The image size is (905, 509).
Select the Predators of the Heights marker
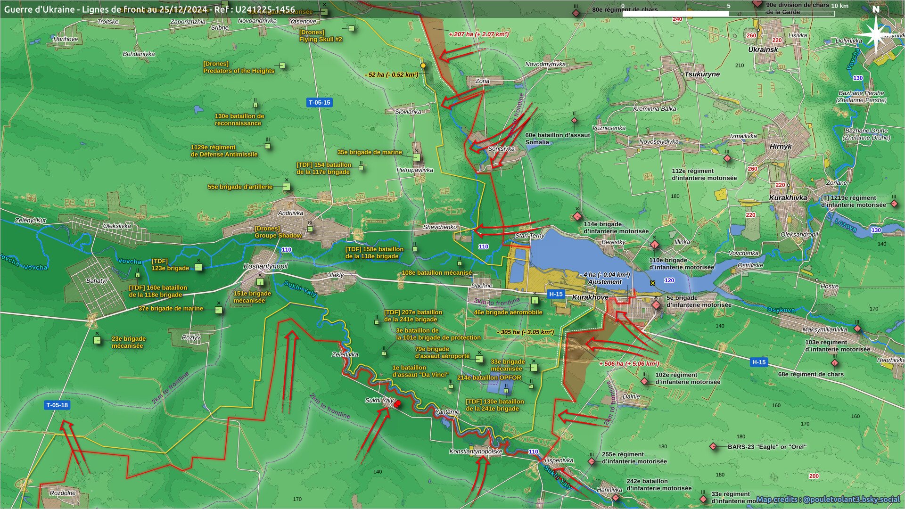[x=282, y=66]
